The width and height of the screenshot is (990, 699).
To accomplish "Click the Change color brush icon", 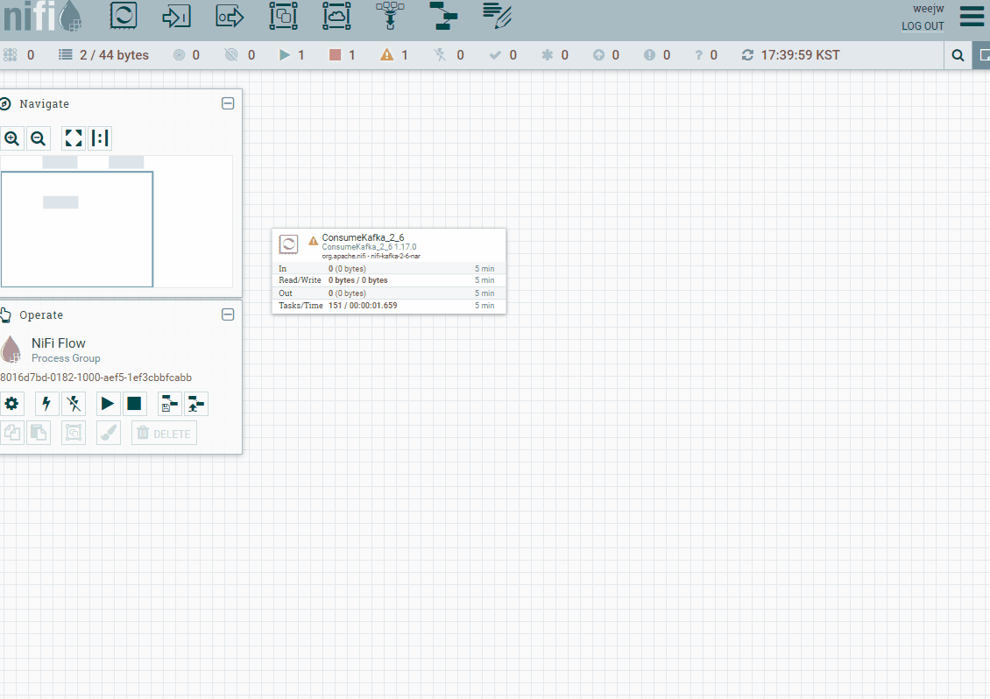I will click(108, 434).
